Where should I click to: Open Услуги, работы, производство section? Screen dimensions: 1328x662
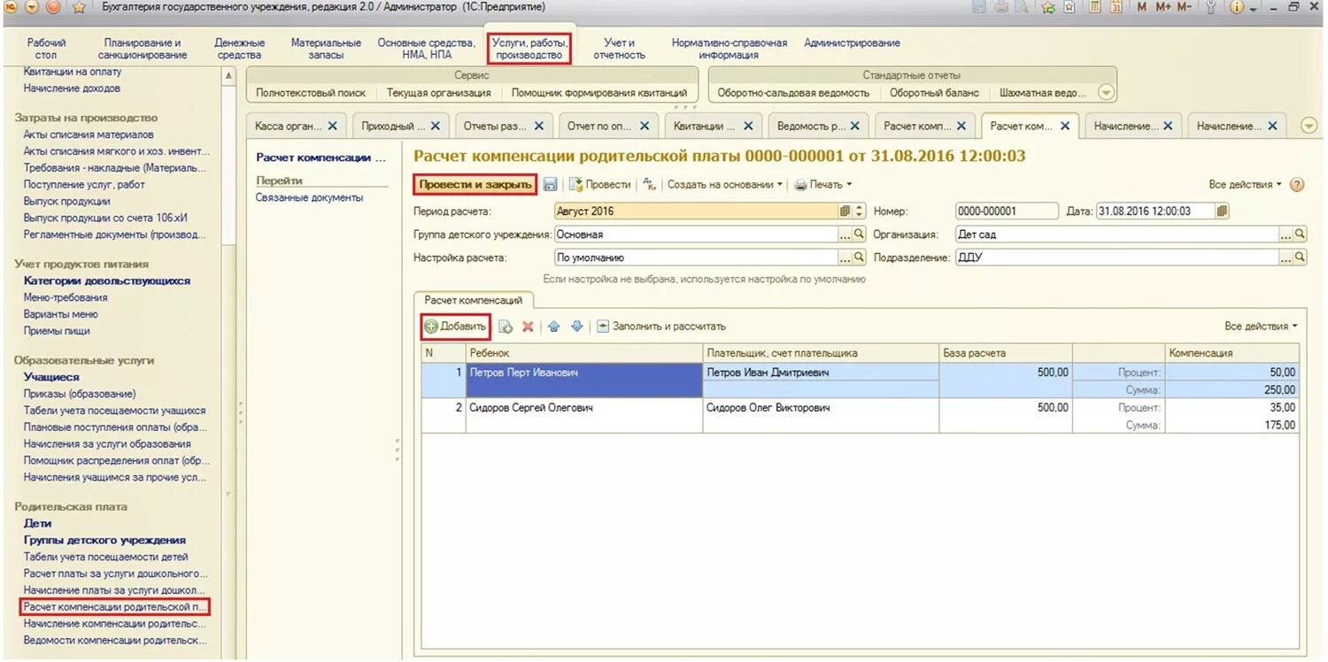click(x=529, y=49)
